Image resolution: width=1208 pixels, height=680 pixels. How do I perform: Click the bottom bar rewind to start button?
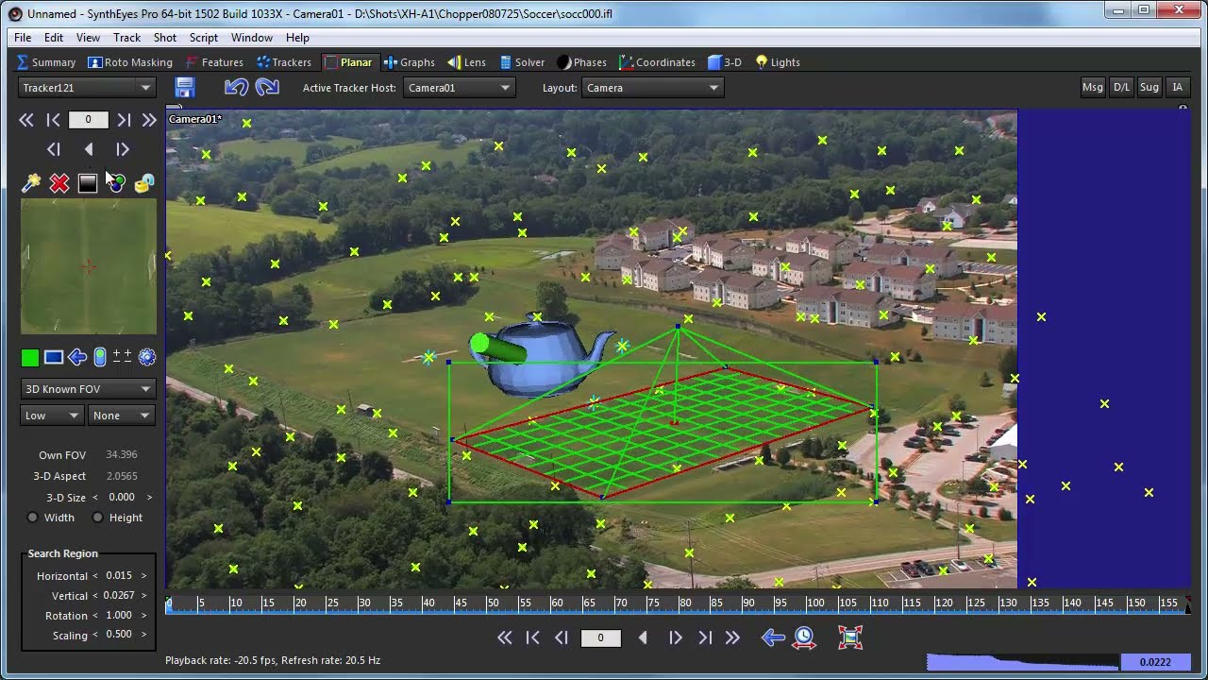coord(505,638)
